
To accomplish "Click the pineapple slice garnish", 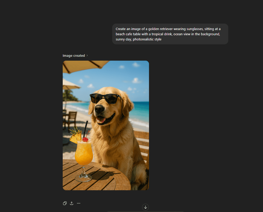I will click(75, 135).
